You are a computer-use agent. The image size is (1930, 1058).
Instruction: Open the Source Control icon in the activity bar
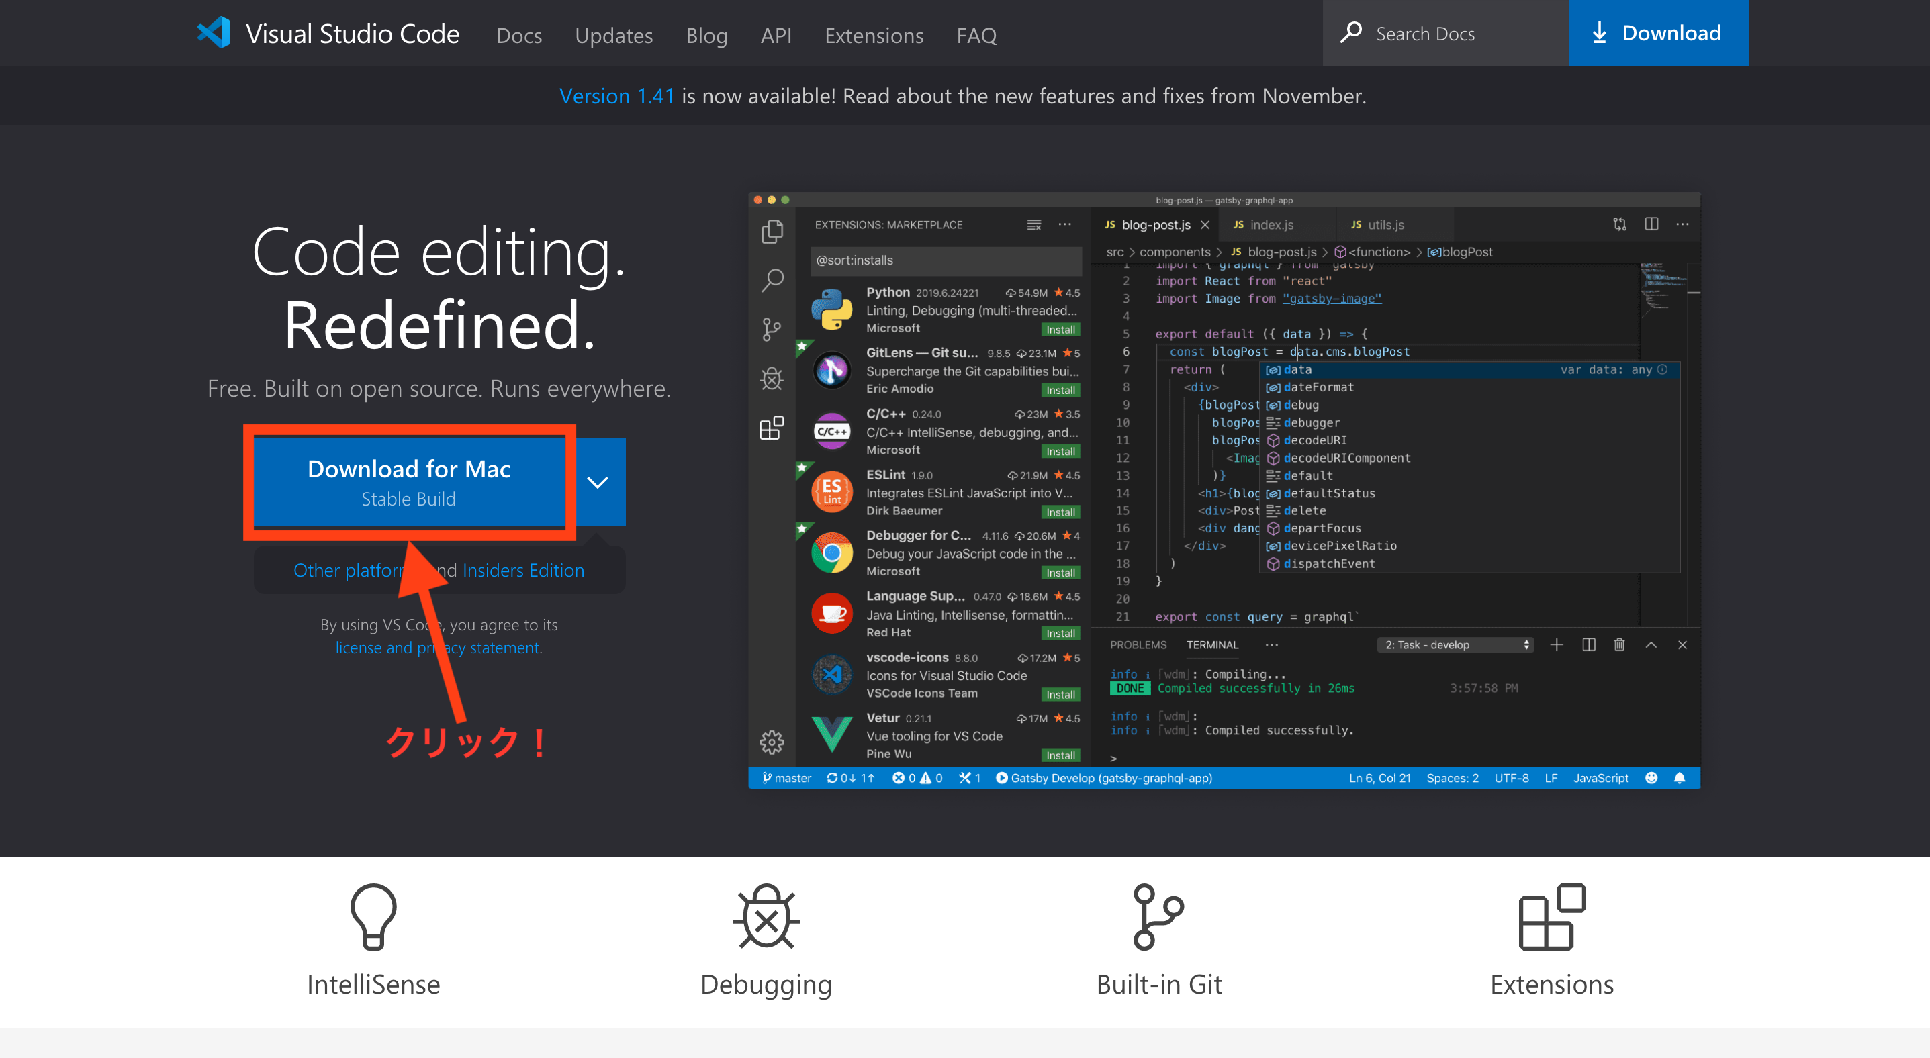point(772,330)
